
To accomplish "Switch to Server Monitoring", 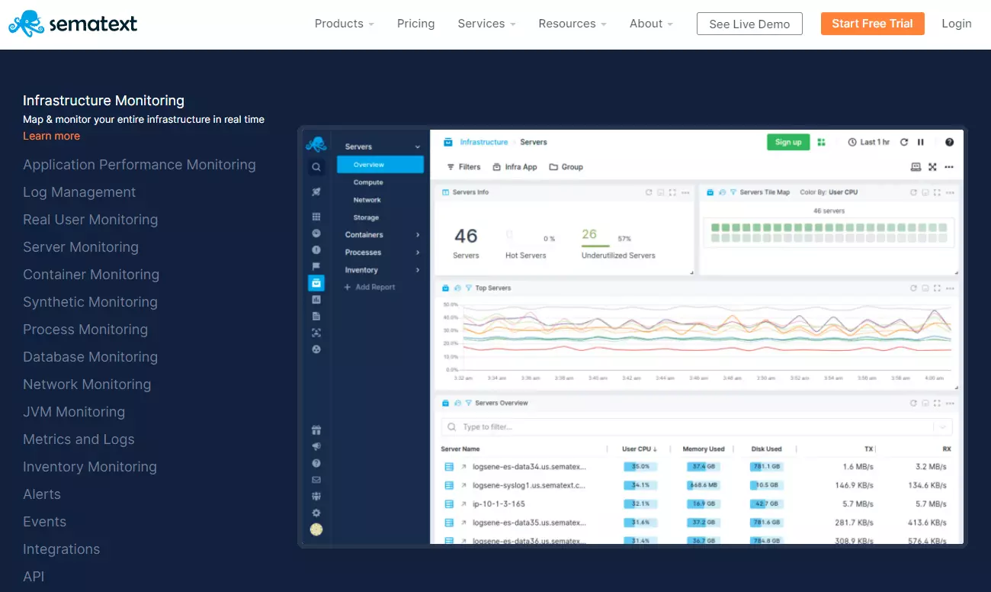I will tap(81, 247).
